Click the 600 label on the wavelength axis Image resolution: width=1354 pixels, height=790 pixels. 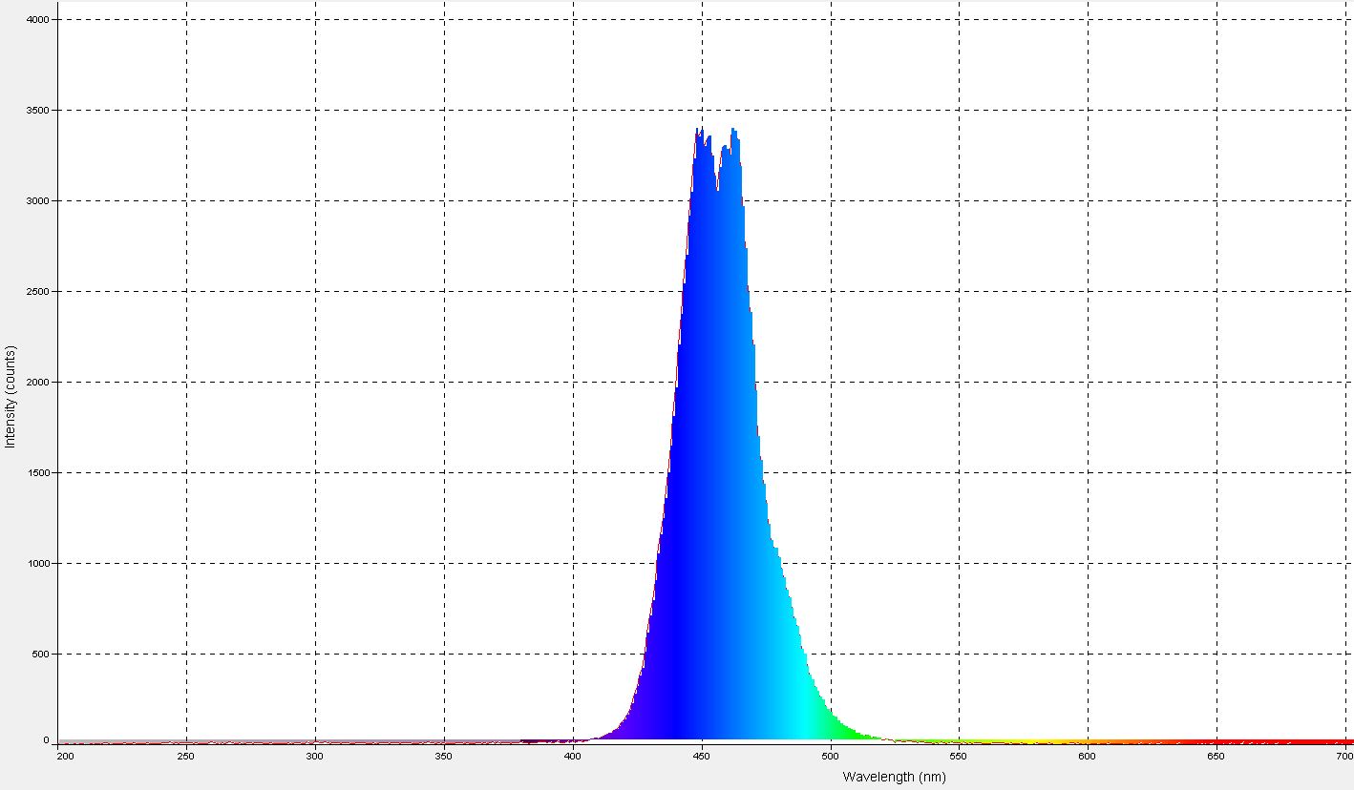pos(1089,756)
